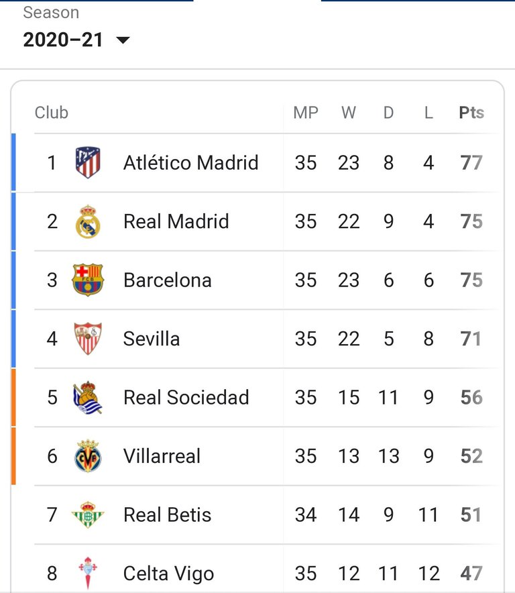
Task: Click the Barcelona club crest
Action: [x=88, y=280]
